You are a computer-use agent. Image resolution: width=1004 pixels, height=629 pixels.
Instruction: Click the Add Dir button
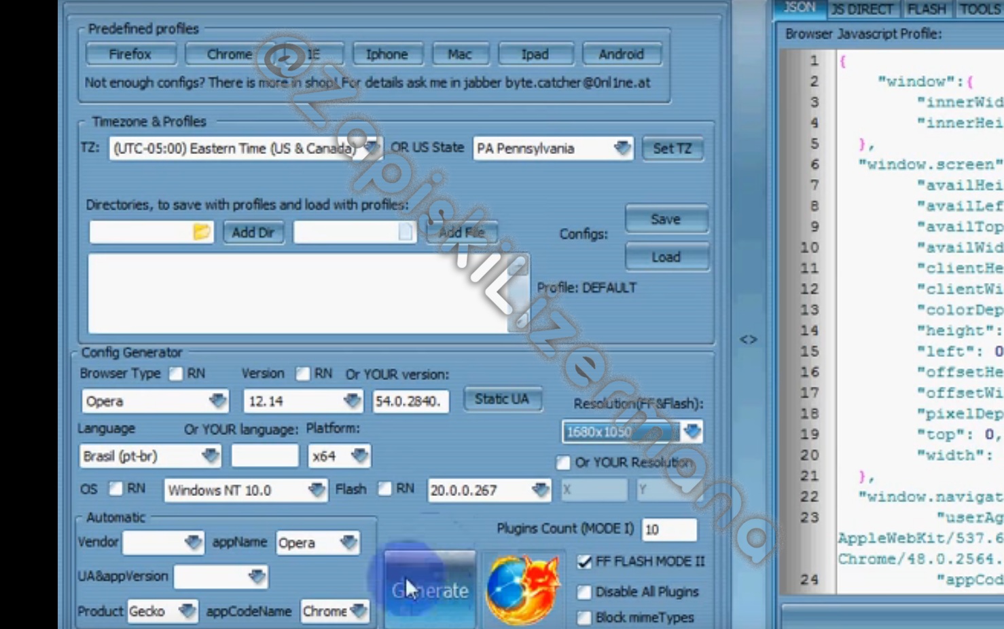click(253, 233)
